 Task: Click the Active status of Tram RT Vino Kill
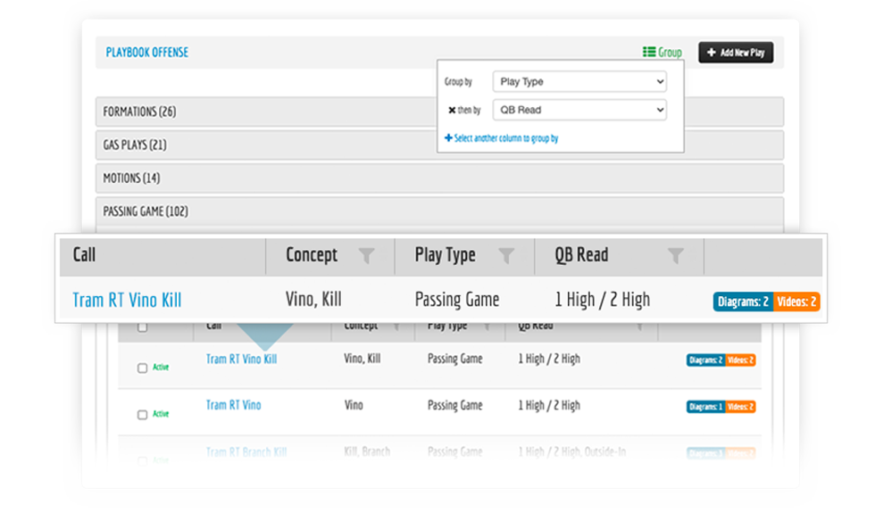click(x=161, y=367)
